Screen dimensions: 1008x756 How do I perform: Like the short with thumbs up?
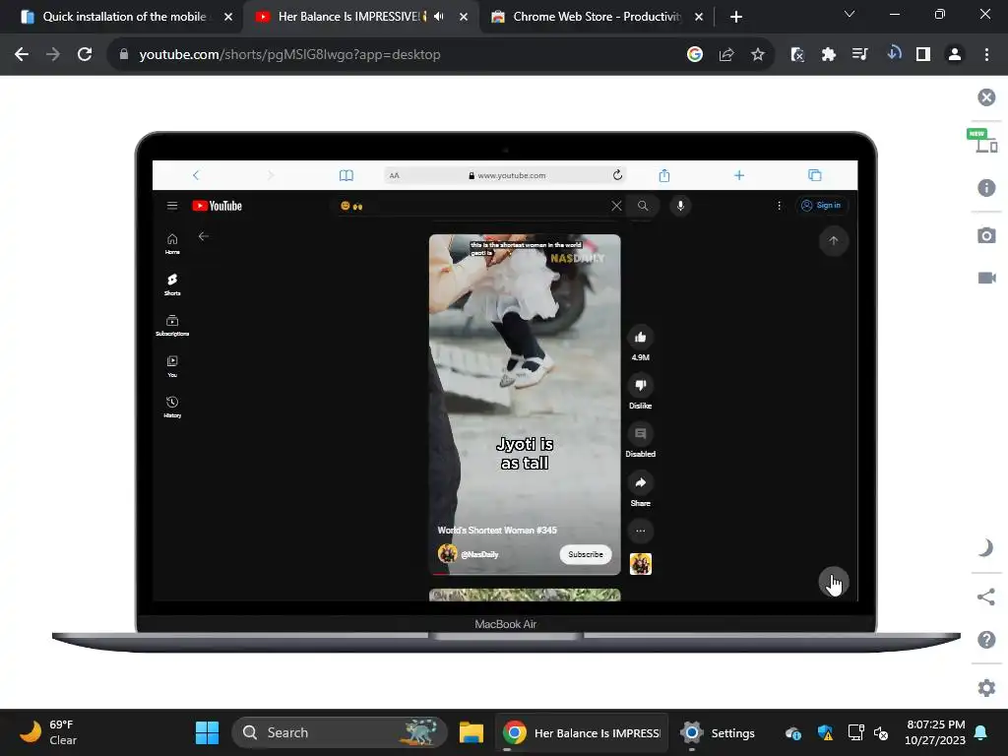click(640, 337)
